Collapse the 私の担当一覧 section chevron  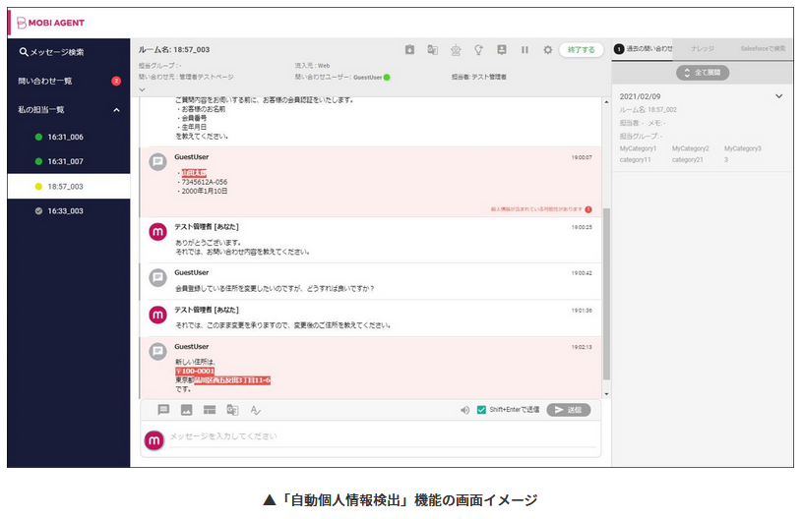[x=117, y=110]
